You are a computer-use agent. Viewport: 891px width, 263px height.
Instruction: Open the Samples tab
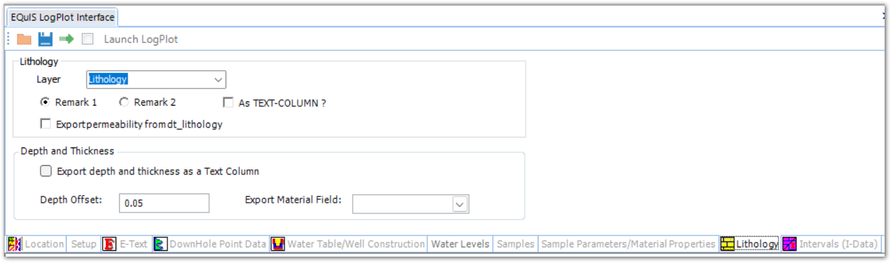click(516, 244)
